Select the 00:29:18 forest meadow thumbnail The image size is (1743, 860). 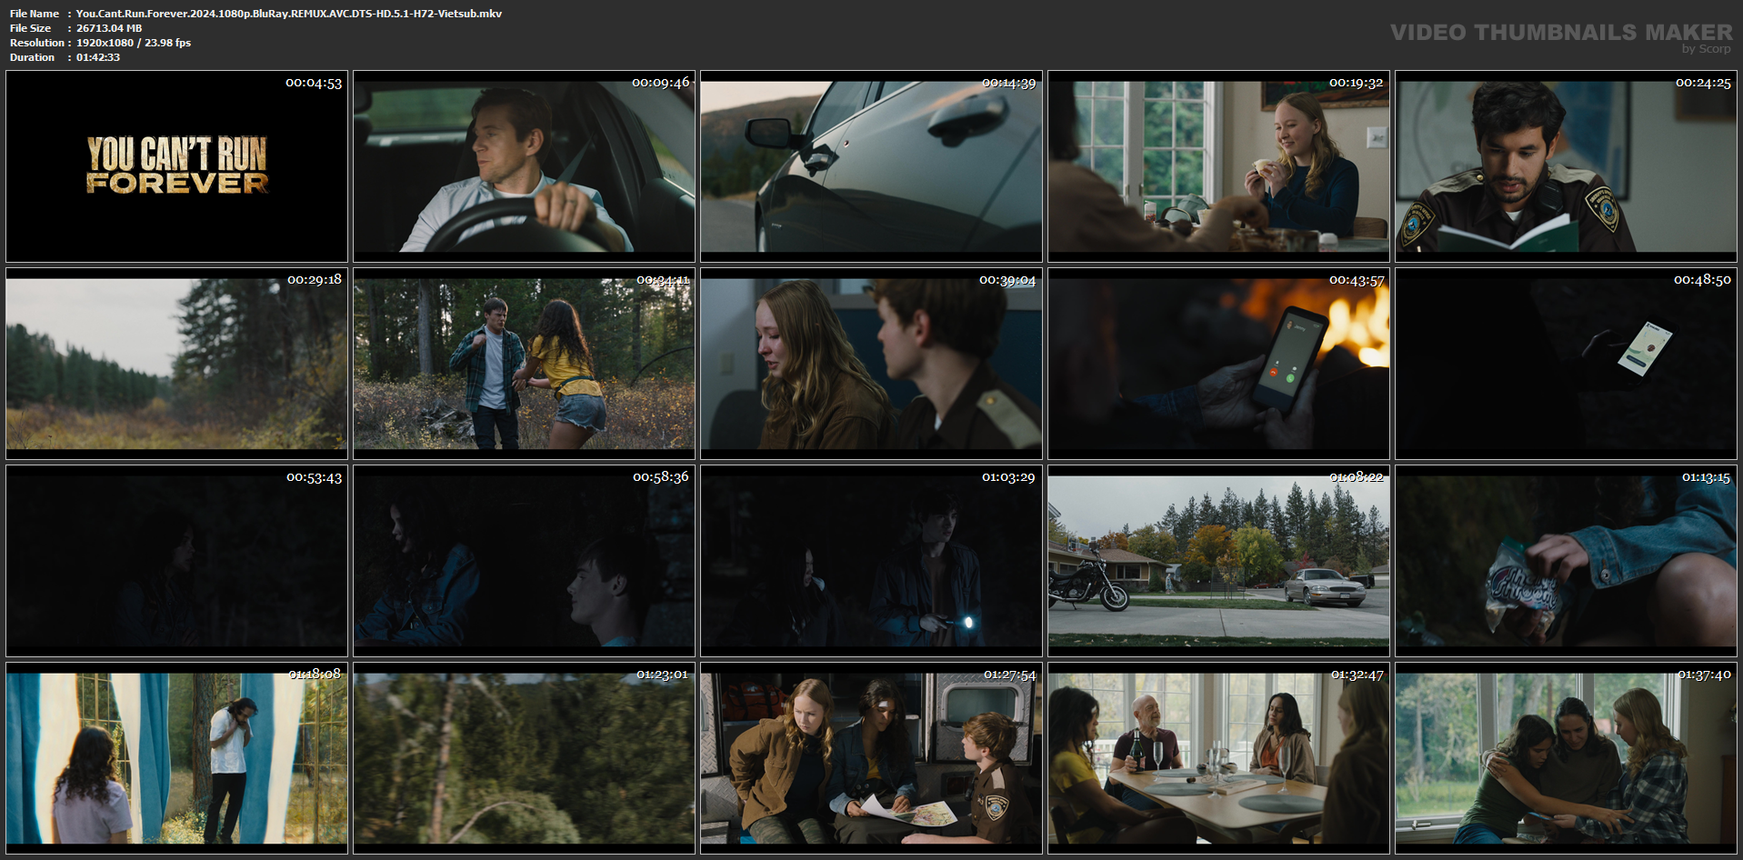[x=176, y=364]
